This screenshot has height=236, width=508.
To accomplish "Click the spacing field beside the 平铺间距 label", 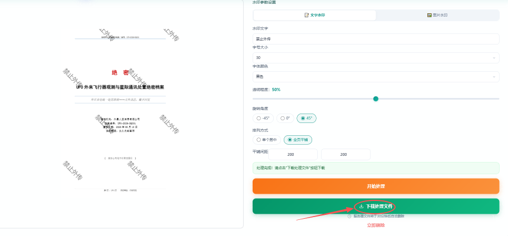I will (293, 155).
